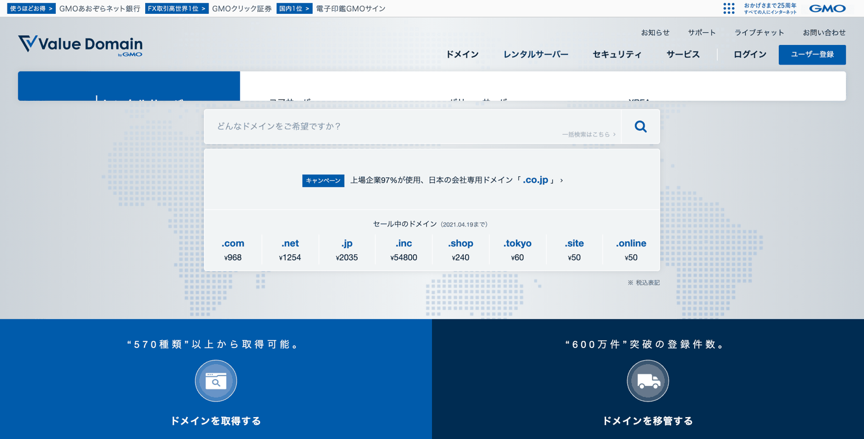
Task: Click the GMO logo in top bar
Action: (x=827, y=9)
